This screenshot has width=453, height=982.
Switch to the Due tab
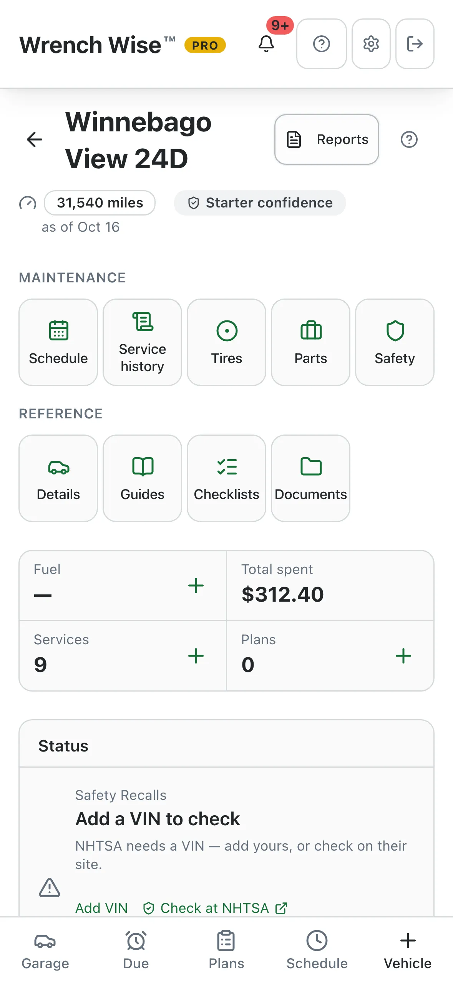tap(136, 950)
